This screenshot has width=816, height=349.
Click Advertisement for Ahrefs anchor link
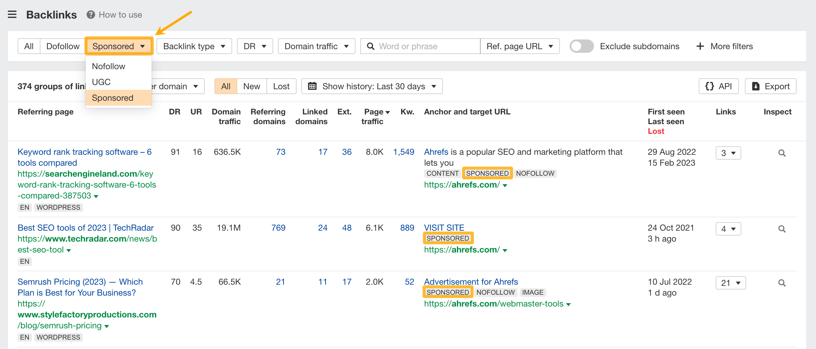471,282
